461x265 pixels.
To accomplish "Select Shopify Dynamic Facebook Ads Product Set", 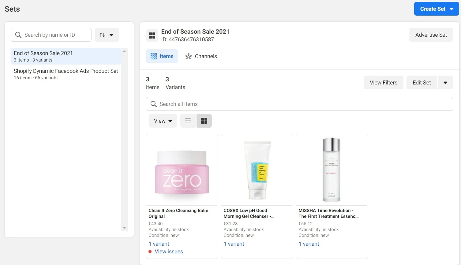I will coord(66,74).
